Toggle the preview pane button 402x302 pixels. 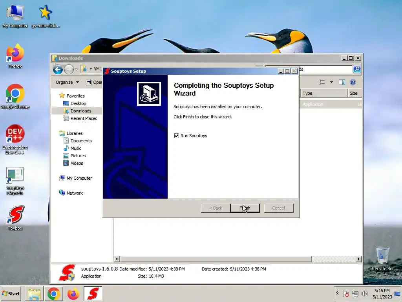[342, 82]
